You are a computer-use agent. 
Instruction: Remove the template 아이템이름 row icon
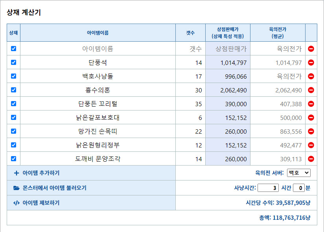[x=311, y=48]
